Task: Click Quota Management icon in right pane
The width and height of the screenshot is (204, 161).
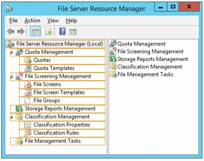Action: click(113, 44)
